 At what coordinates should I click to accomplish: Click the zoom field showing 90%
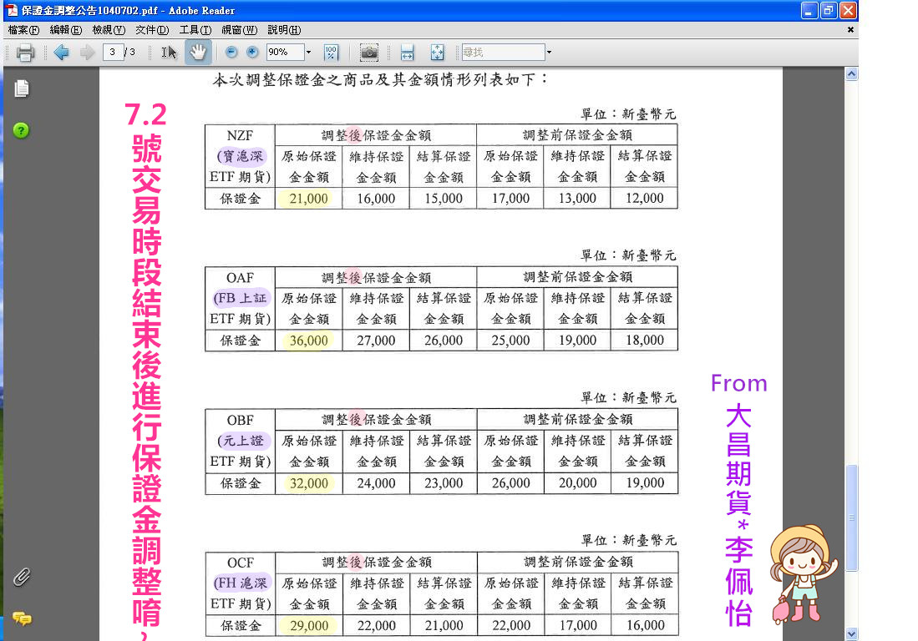click(x=285, y=52)
